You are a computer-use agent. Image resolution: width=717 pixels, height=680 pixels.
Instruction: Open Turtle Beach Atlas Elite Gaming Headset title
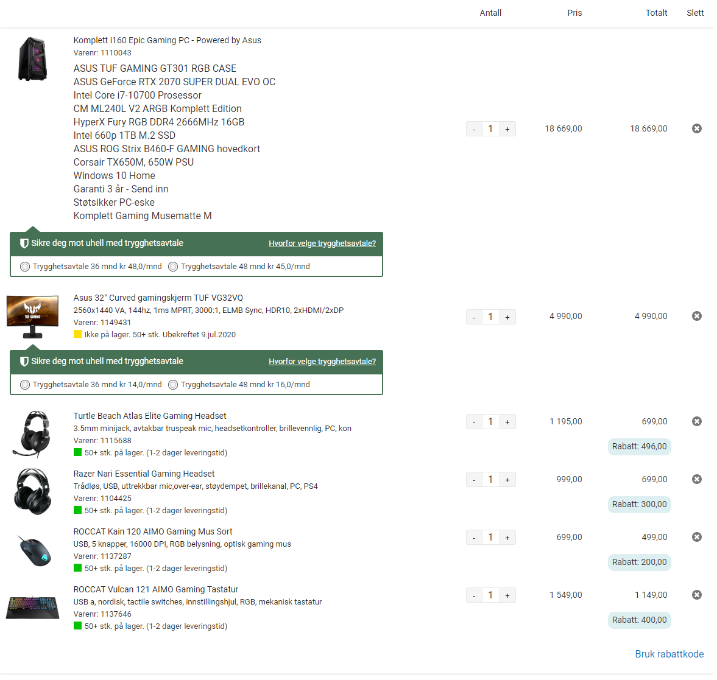pos(150,416)
